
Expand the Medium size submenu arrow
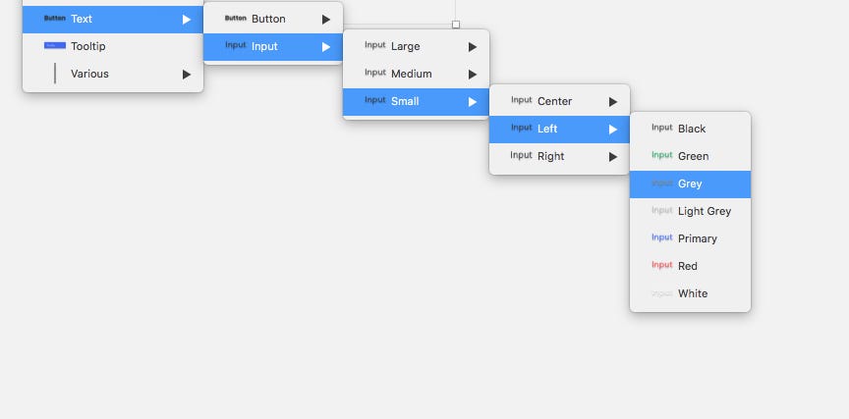(473, 75)
